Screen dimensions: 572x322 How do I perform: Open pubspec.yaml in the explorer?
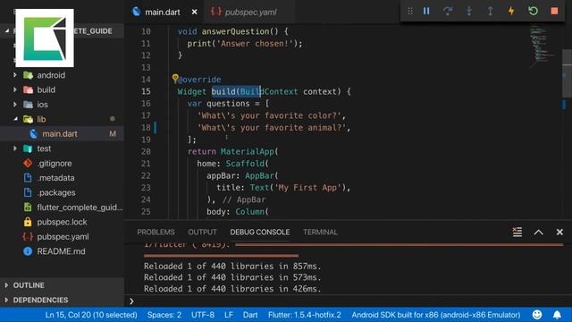pyautogui.click(x=62, y=236)
